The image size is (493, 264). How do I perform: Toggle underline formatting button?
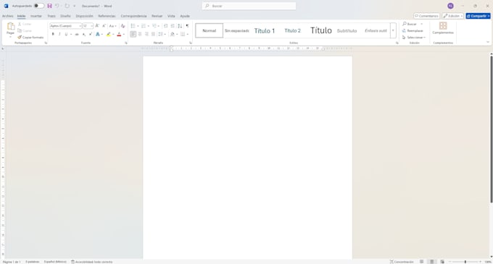[66, 34]
